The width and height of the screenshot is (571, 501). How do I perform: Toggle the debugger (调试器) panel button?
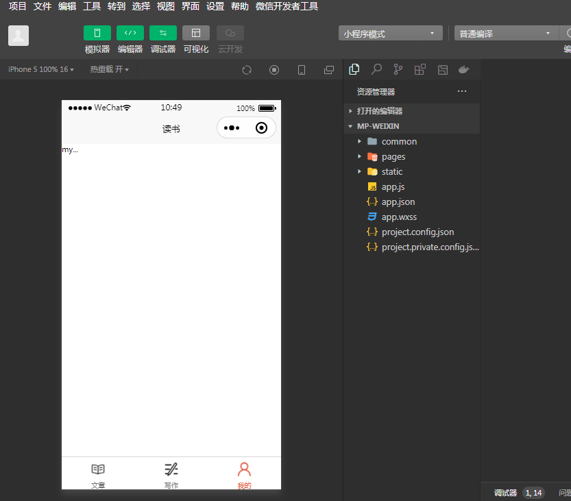click(162, 33)
